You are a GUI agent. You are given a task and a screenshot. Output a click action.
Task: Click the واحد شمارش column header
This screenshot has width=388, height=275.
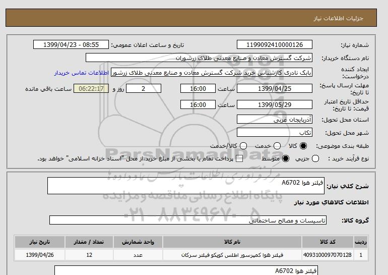[138, 242]
